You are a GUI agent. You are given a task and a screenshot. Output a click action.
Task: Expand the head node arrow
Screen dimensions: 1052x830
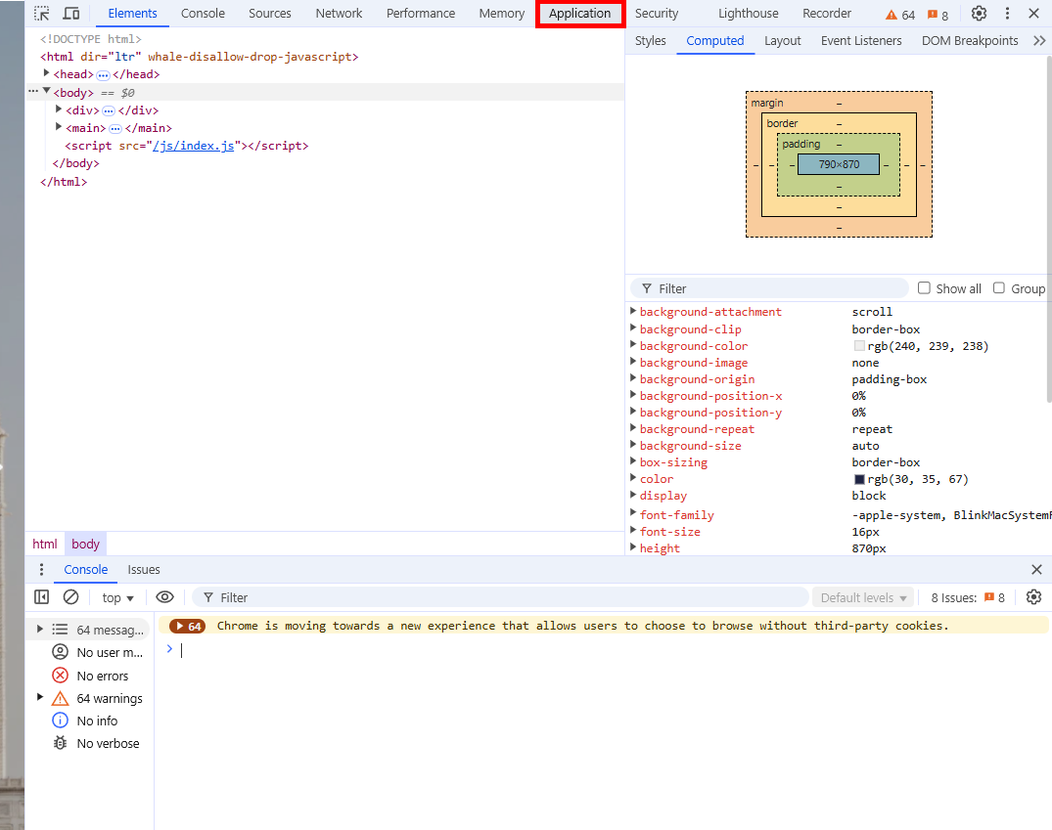pyautogui.click(x=46, y=73)
